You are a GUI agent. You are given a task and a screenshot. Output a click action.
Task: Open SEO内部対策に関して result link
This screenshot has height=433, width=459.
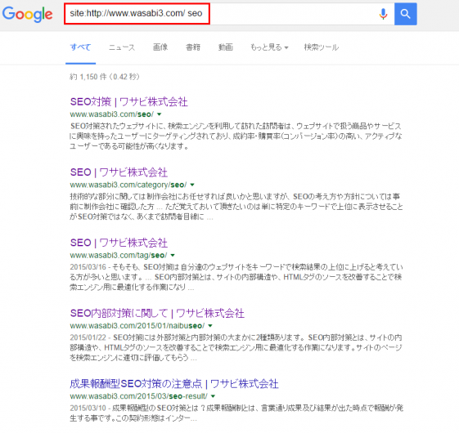[x=157, y=313]
